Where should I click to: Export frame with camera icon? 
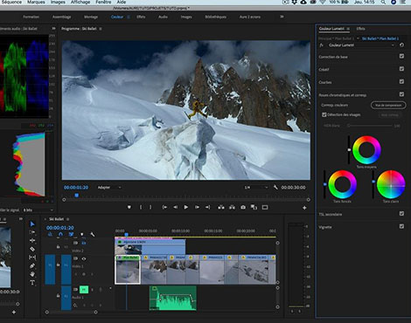(x=243, y=207)
